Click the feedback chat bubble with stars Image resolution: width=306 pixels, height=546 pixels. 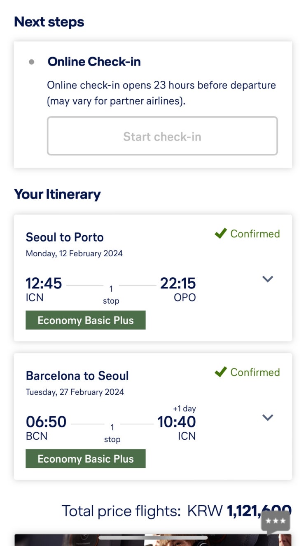[276, 521]
